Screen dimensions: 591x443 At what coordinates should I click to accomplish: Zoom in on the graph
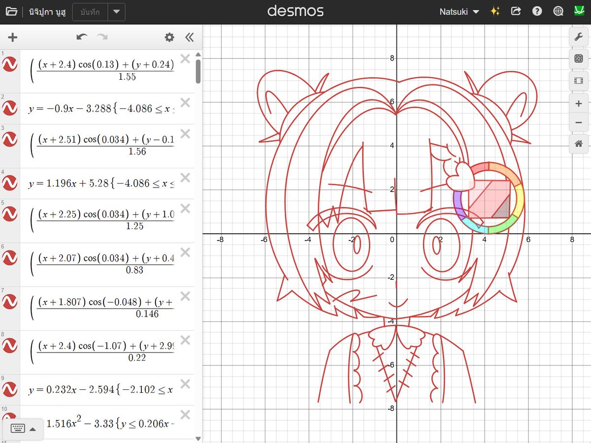coord(579,103)
